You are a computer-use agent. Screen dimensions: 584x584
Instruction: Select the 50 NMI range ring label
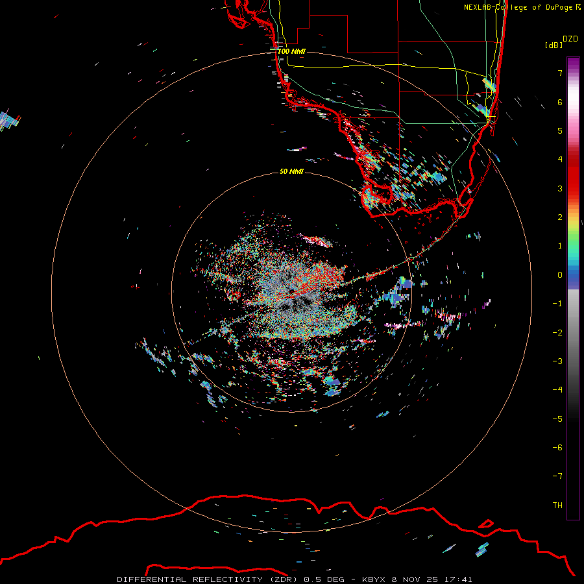[291, 171]
